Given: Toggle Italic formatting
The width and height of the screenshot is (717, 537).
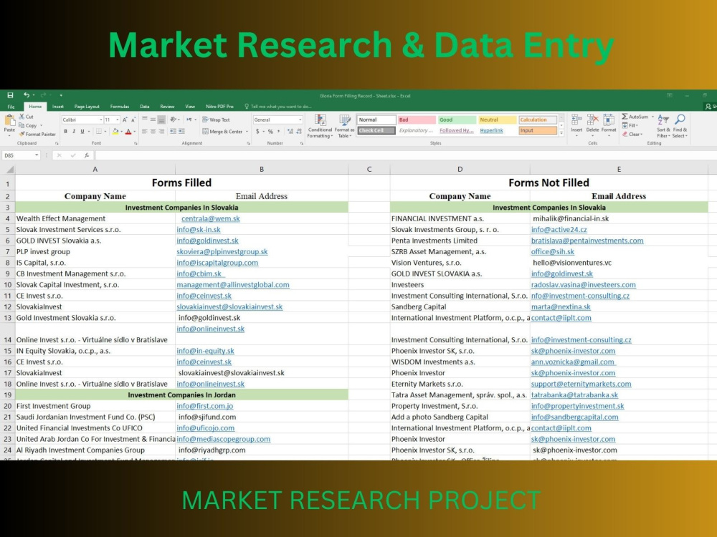Looking at the screenshot, I should pyautogui.click(x=74, y=132).
